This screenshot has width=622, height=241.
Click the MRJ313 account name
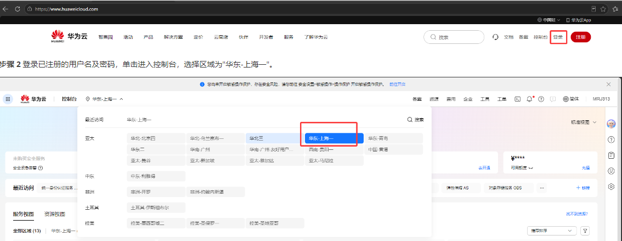coord(601,99)
